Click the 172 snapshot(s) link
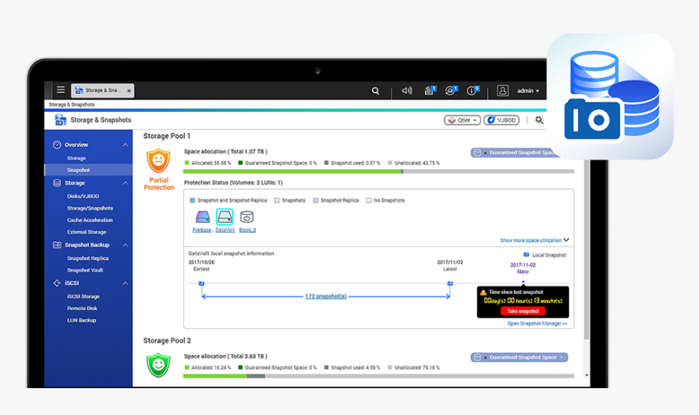Image resolution: width=699 pixels, height=415 pixels. 325,296
